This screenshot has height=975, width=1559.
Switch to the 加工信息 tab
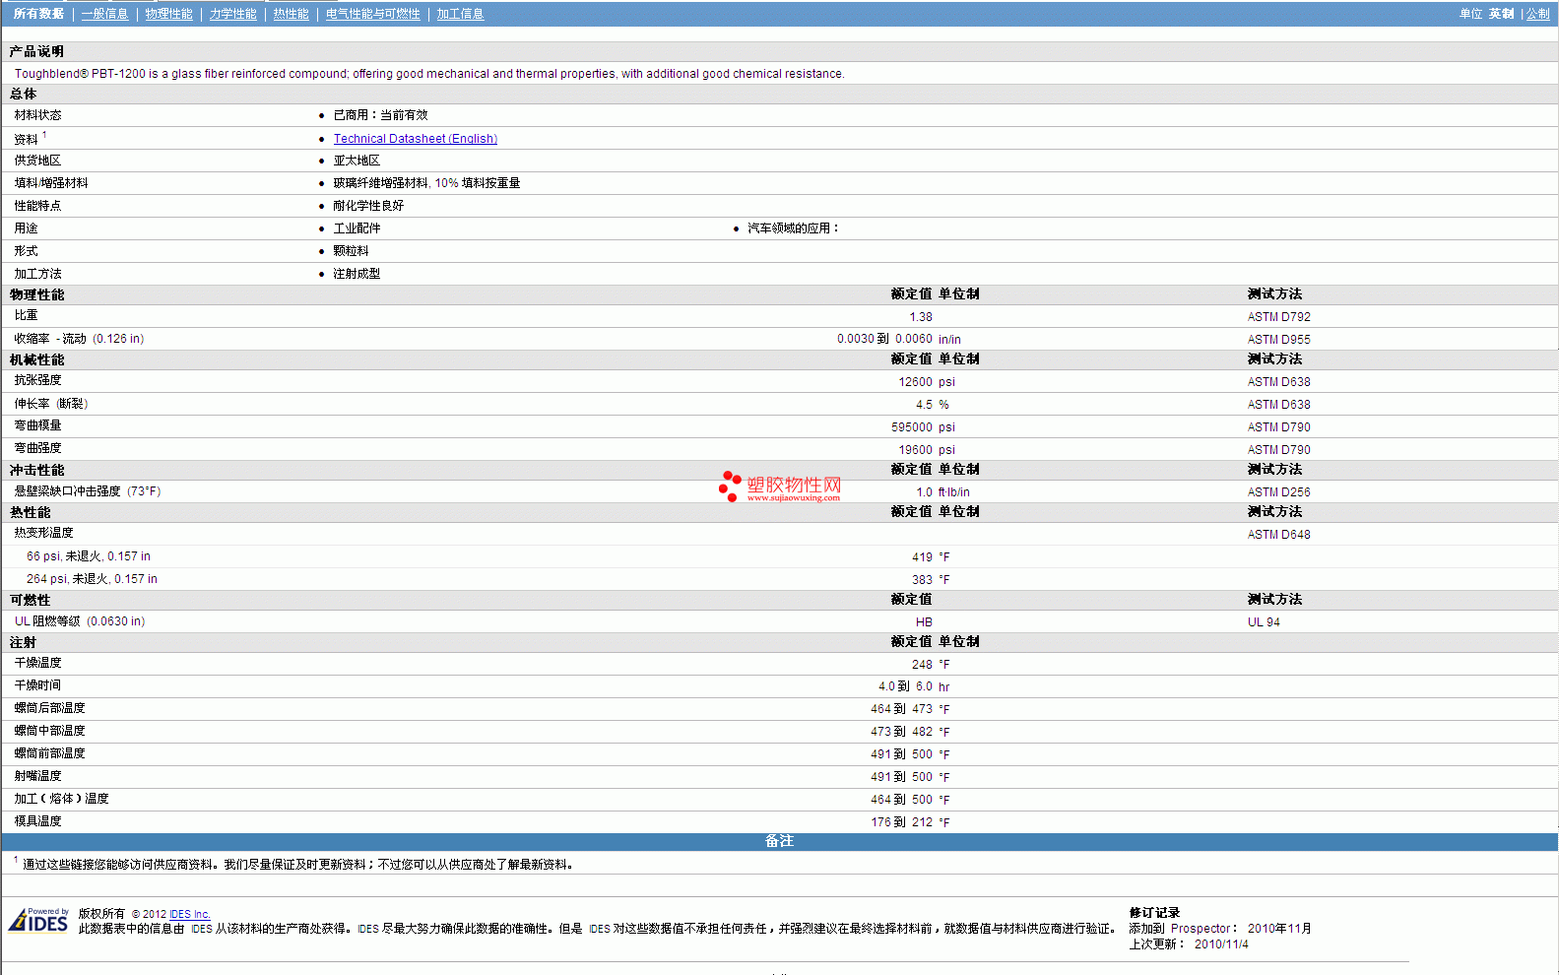(460, 14)
